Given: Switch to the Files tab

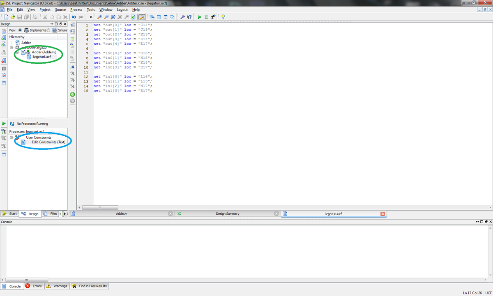Looking at the screenshot, I should [x=51, y=213].
